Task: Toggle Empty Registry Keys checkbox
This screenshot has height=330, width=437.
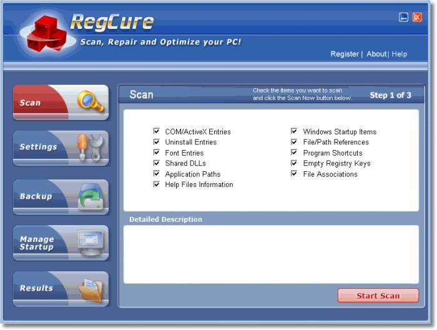Action: [294, 163]
